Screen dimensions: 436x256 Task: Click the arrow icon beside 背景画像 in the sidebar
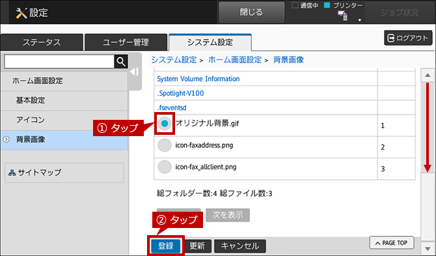point(6,139)
